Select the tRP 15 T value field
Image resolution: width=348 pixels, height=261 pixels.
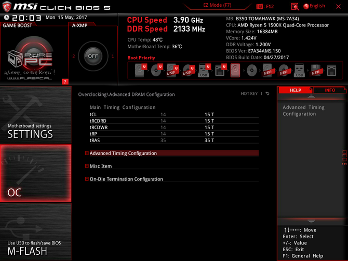tap(209, 134)
